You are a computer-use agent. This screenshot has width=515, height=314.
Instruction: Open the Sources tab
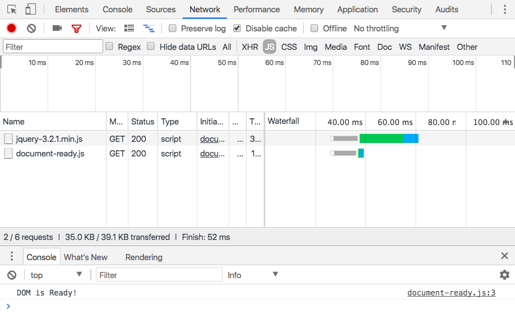pyautogui.click(x=161, y=10)
